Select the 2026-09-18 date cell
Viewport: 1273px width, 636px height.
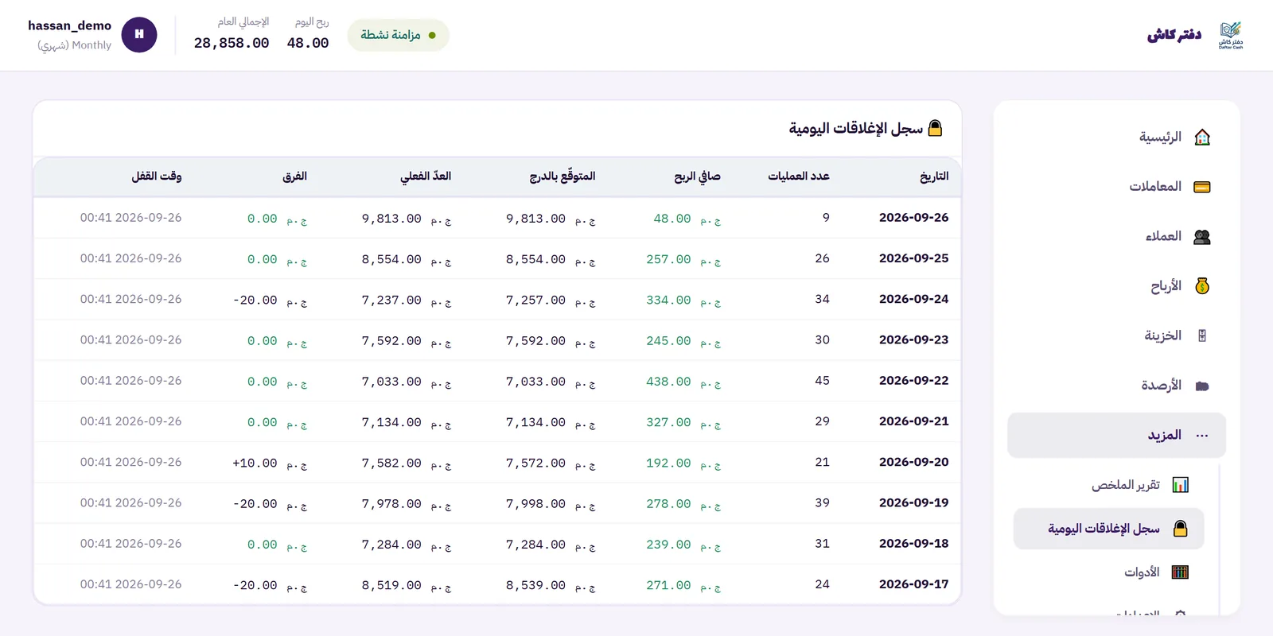tap(913, 544)
